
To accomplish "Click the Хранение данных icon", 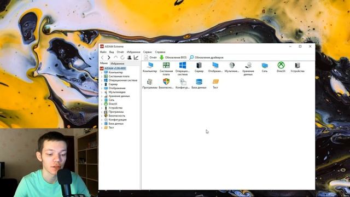I will pos(248,68).
